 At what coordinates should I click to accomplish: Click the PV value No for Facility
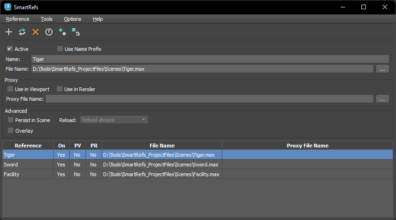(x=78, y=174)
